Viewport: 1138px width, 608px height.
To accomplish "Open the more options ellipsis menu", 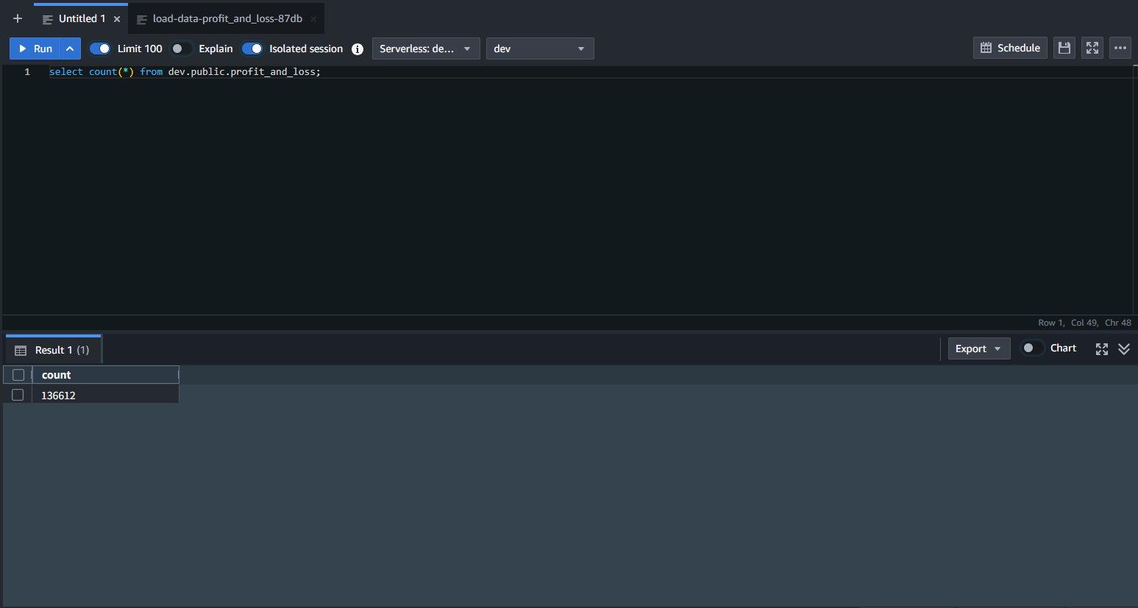I will [1120, 48].
